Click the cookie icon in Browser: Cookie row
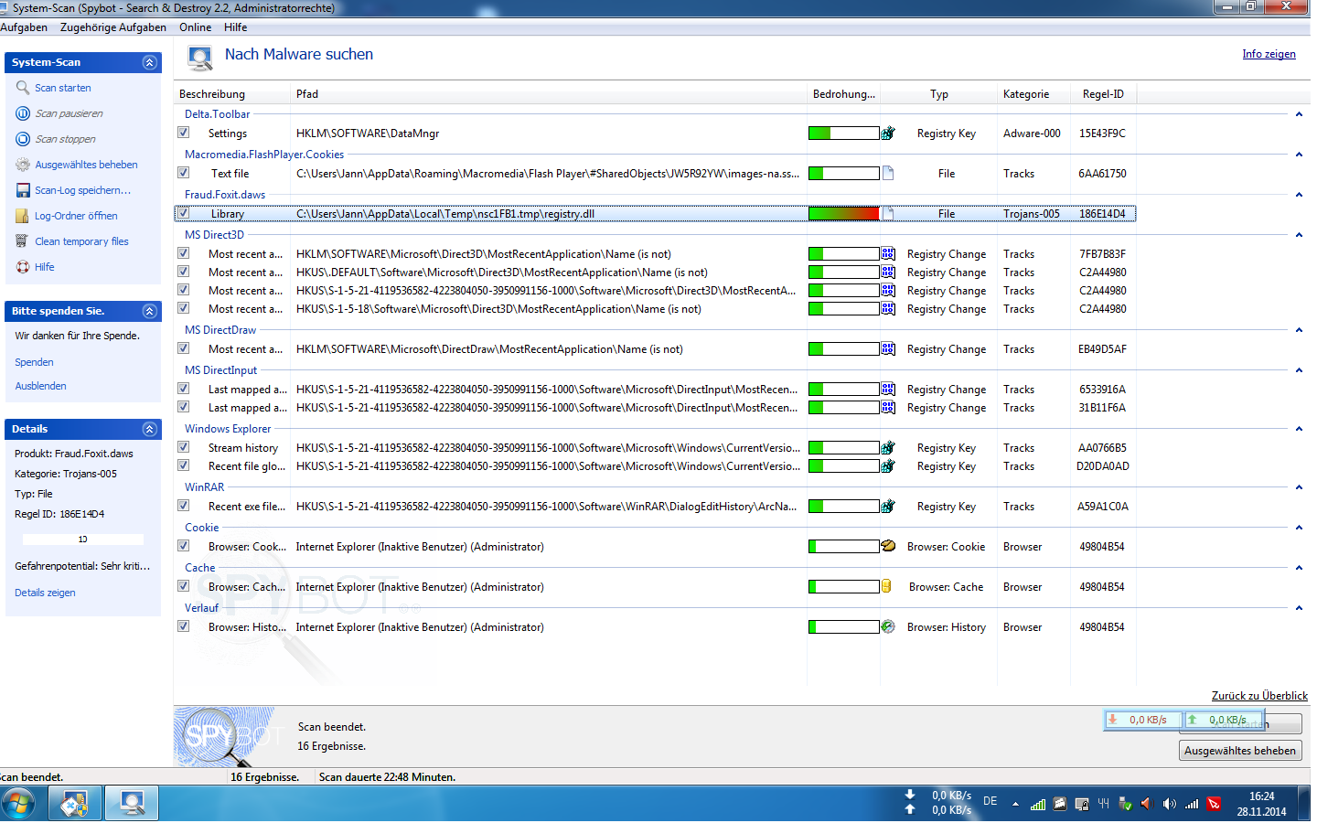Viewport: 1317px width, 823px height. pyautogui.click(x=887, y=546)
